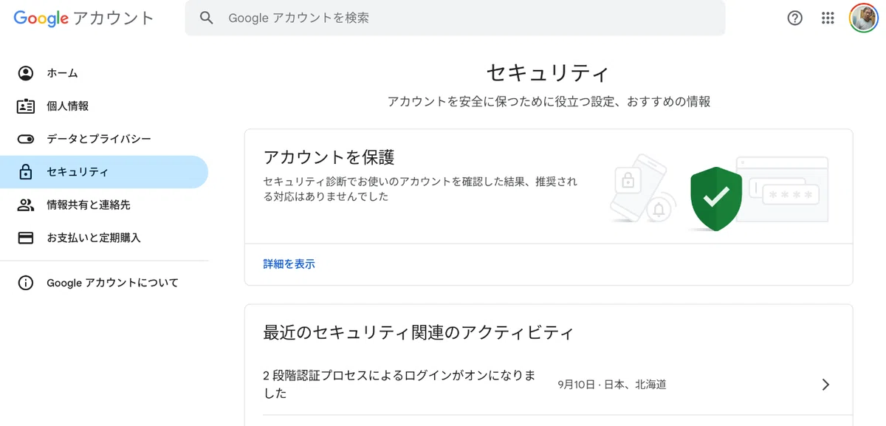The width and height of the screenshot is (886, 426).
Task: Open the 2段階認証プロセス login activity entry
Action: (x=549, y=385)
